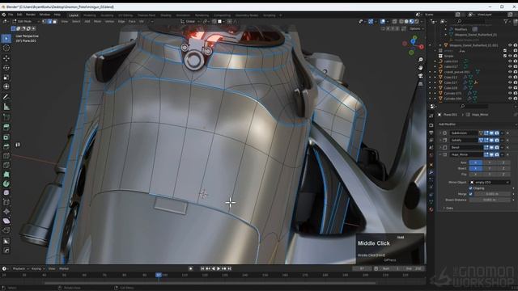Select the Inset Faces tool
The height and width of the screenshot is (291, 518).
tap(6, 137)
